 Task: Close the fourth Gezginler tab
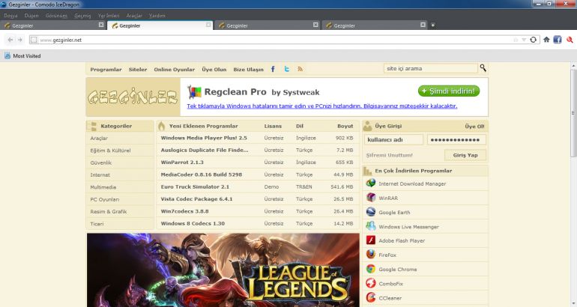(x=423, y=25)
